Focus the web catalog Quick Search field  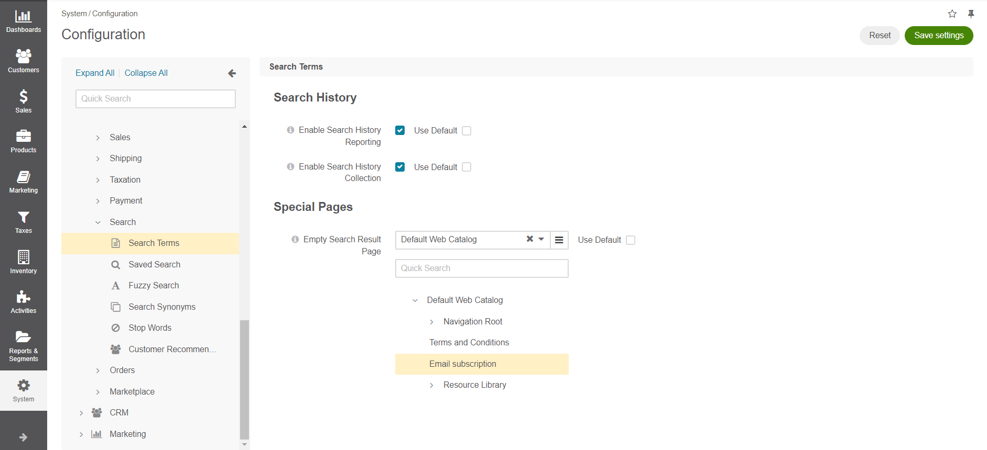(482, 268)
